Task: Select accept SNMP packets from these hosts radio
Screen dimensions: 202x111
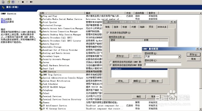Action: point(111,65)
